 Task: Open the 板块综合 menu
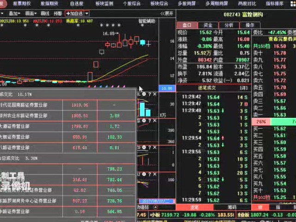click(159, 4)
